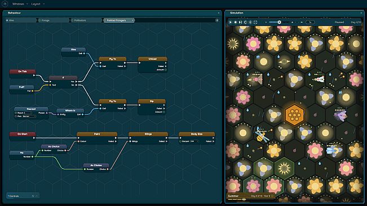The height and width of the screenshot is (206, 367).
Task: Close the Painted Foragers tab
Action: click(x=132, y=20)
